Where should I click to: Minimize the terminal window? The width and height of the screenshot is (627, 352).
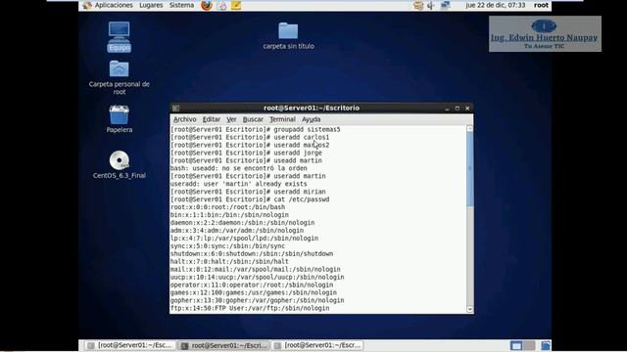[447, 109]
